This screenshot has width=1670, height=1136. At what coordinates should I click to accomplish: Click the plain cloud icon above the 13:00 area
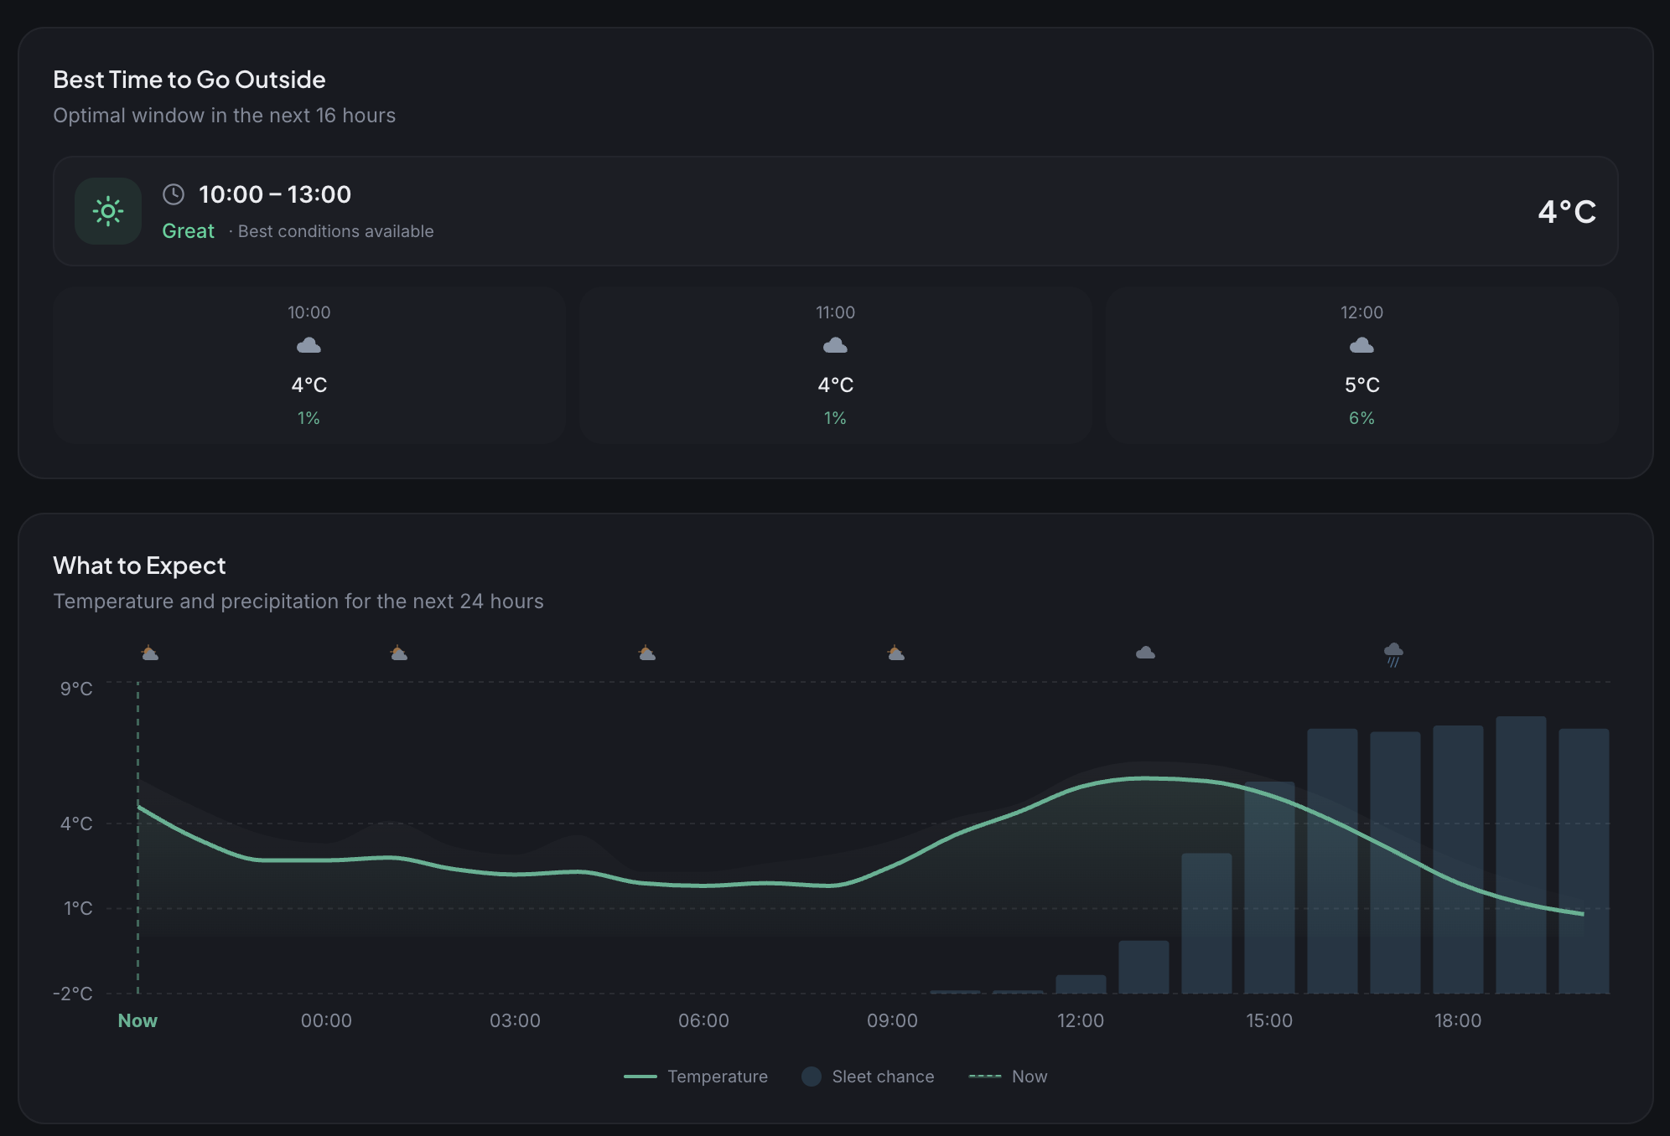(1145, 653)
